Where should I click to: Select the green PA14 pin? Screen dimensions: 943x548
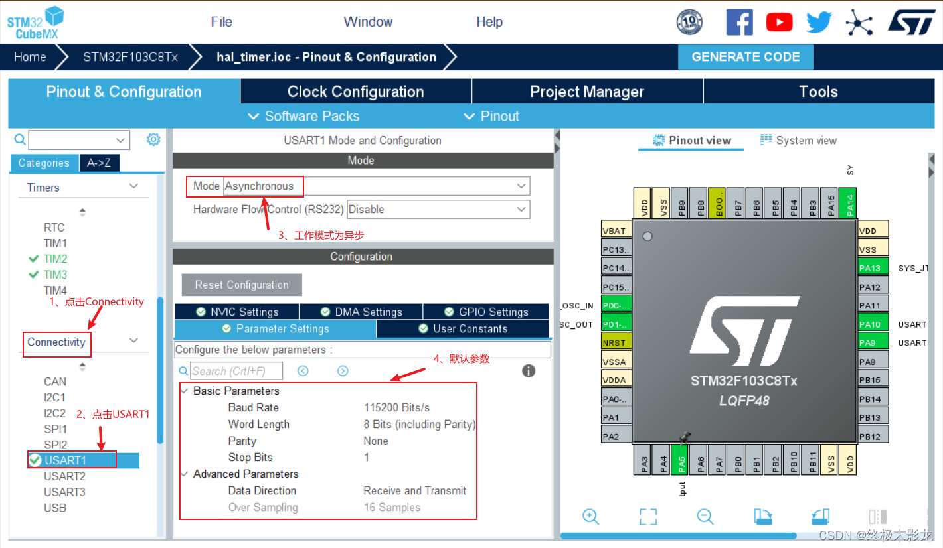click(x=848, y=204)
